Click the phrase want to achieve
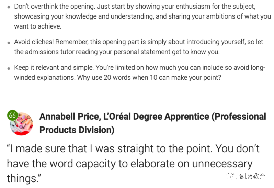 point(38,26)
